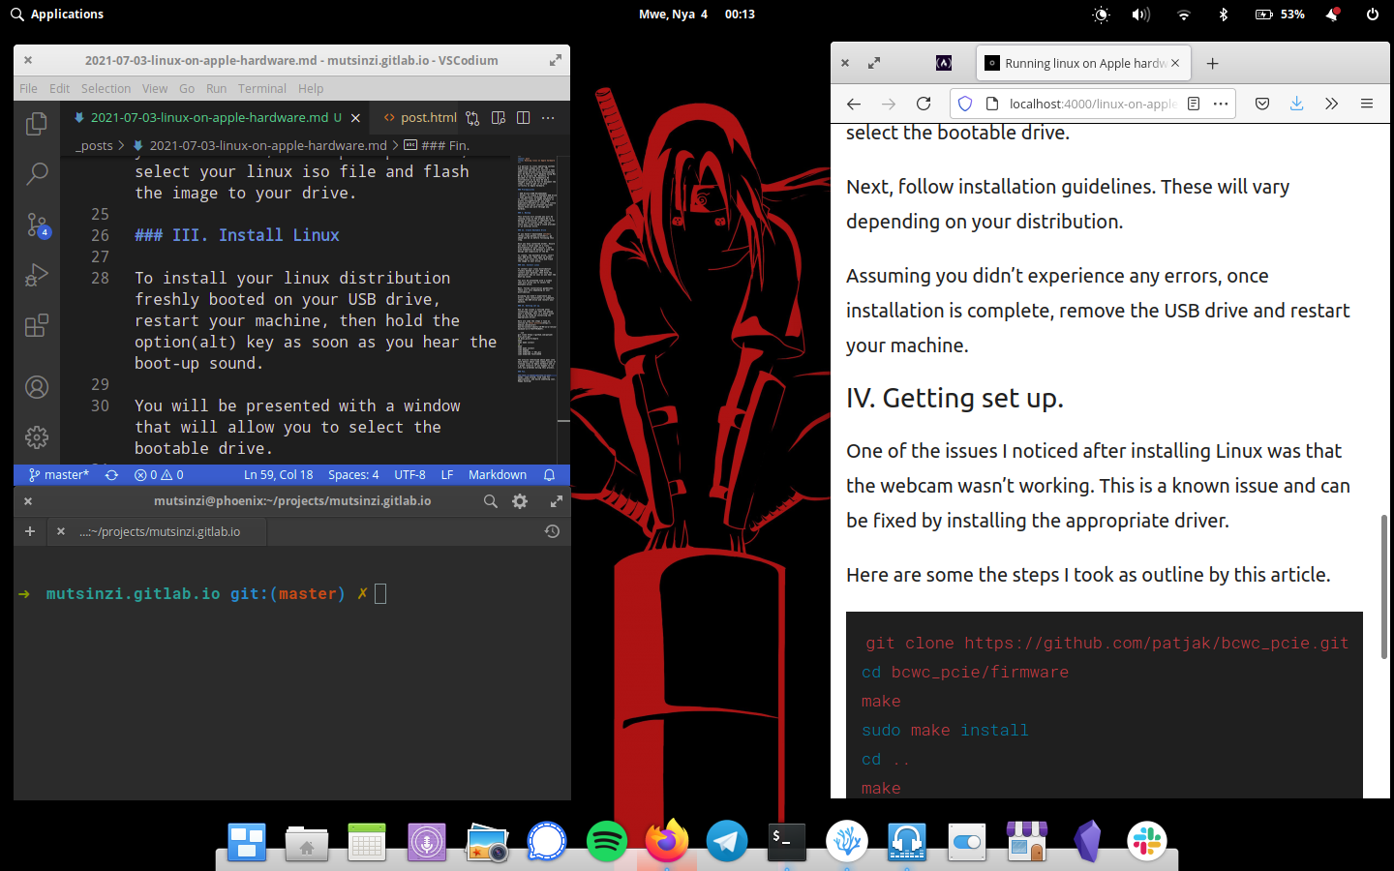Click the ### Fin. breadcrumb symbol
Image resolution: width=1394 pixels, height=871 pixels.
click(437, 145)
